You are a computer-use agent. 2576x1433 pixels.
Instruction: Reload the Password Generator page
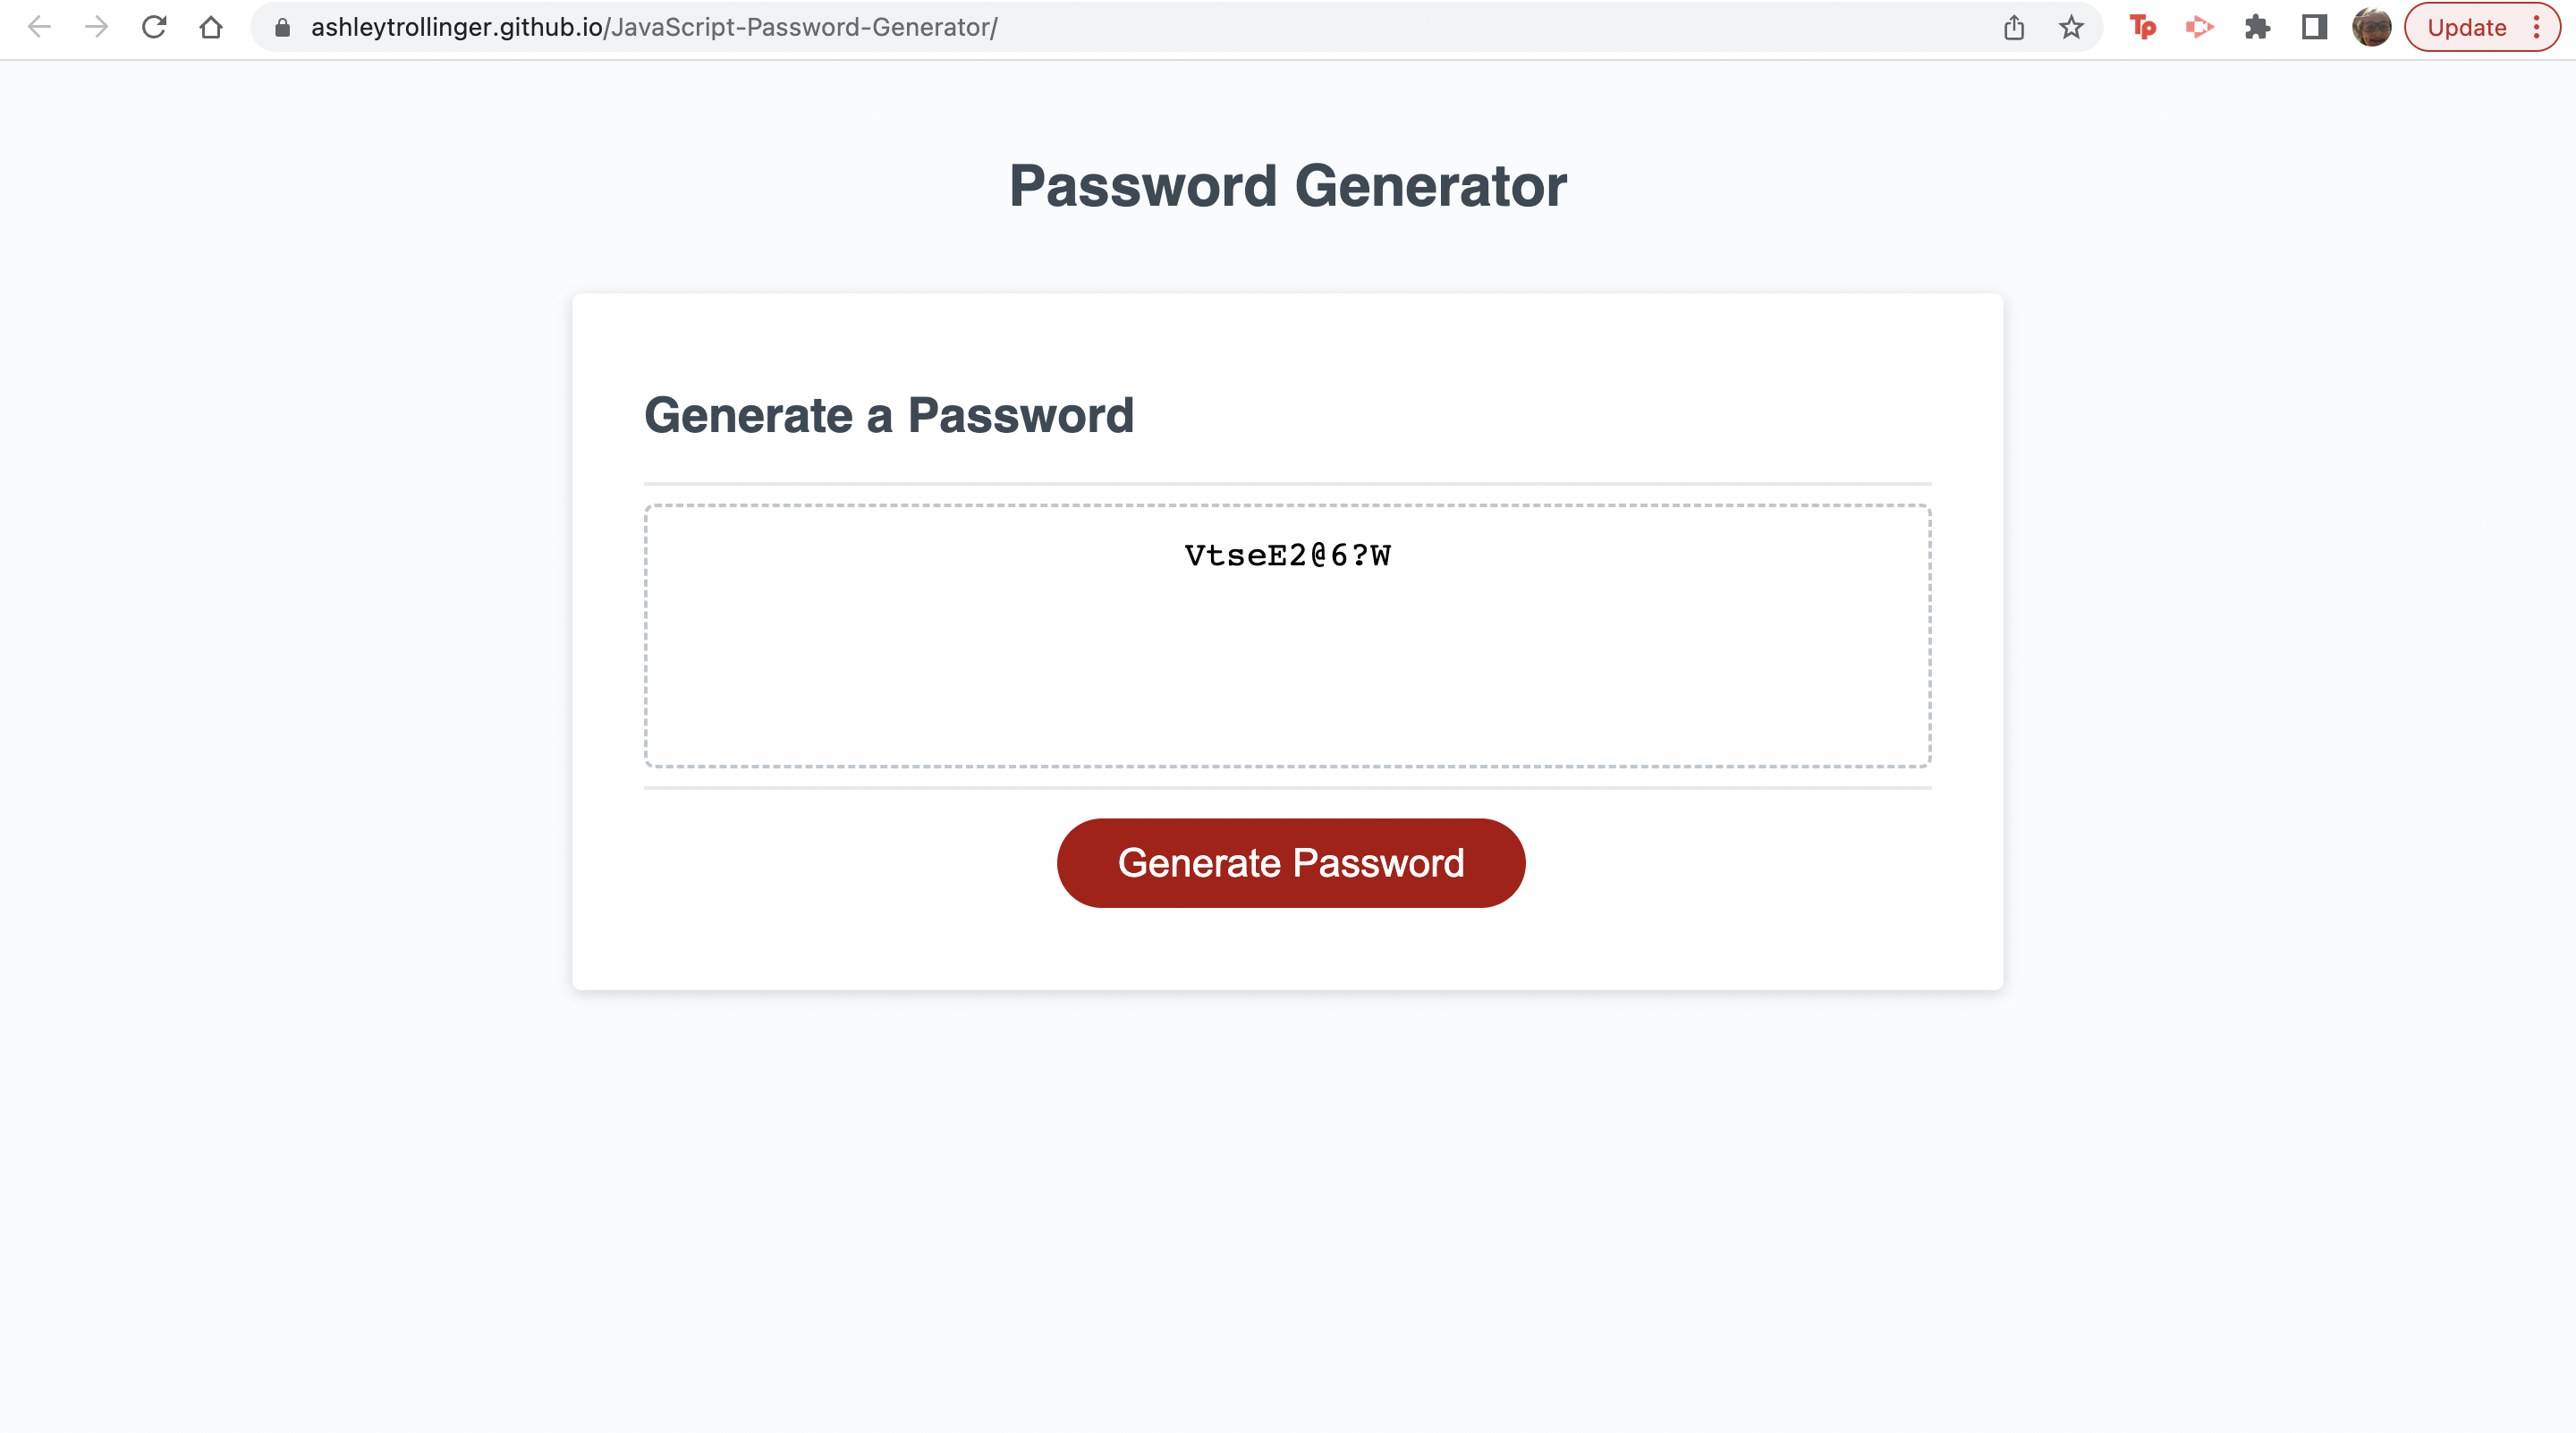[154, 27]
